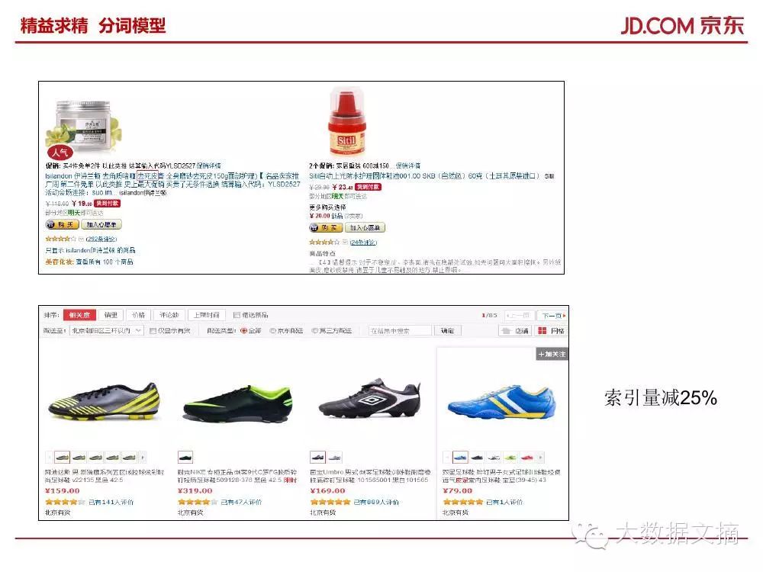Select the red color swatch for blue shoe

[527, 457]
